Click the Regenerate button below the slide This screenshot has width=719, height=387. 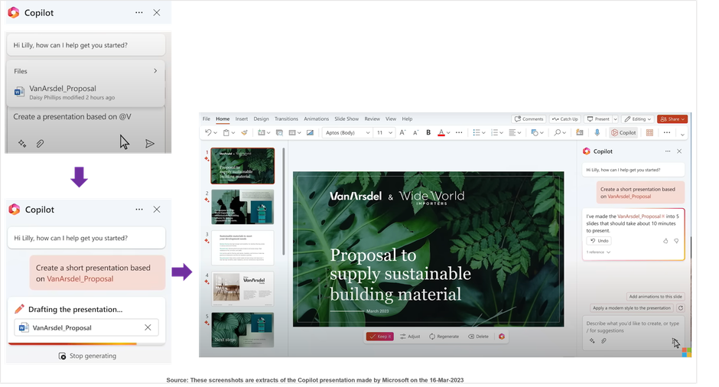point(444,336)
